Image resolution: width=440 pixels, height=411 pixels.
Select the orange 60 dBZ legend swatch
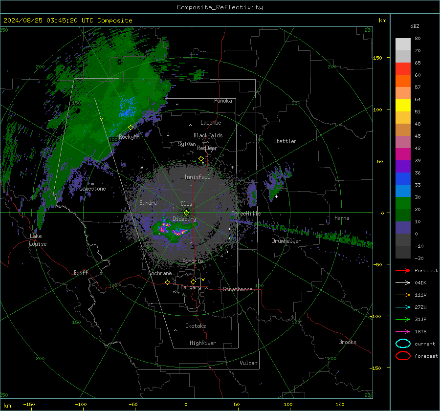pyautogui.click(x=403, y=81)
